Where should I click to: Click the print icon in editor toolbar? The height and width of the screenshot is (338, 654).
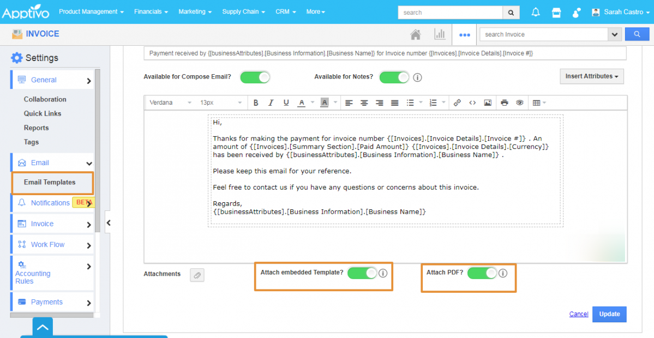[x=504, y=102]
